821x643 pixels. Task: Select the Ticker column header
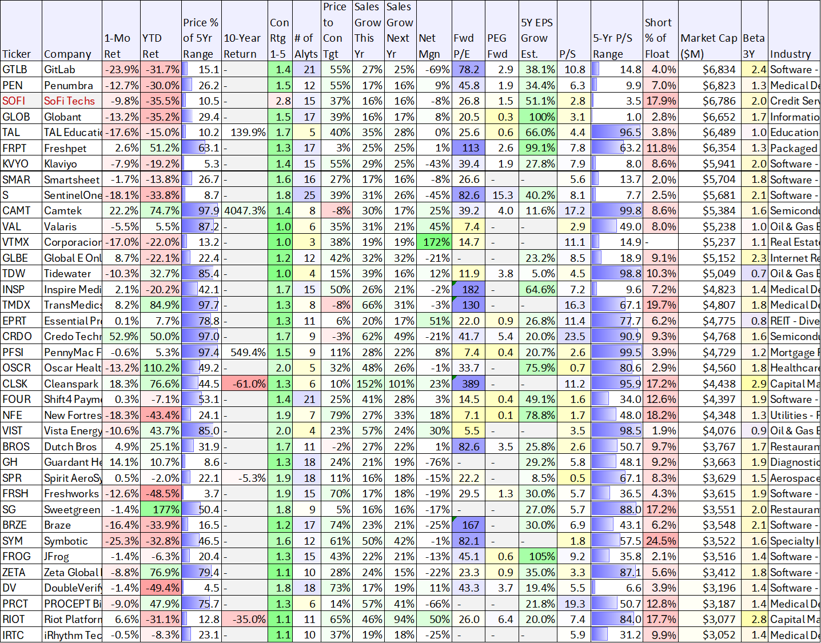[21, 31]
